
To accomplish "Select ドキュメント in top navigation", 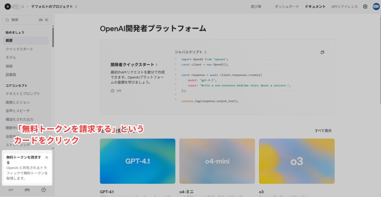I will coord(315,7).
